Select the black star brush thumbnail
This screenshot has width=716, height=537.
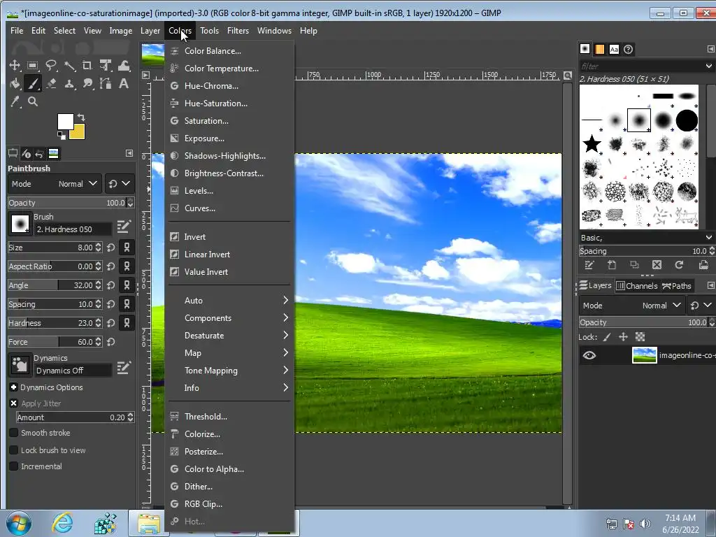click(592, 144)
